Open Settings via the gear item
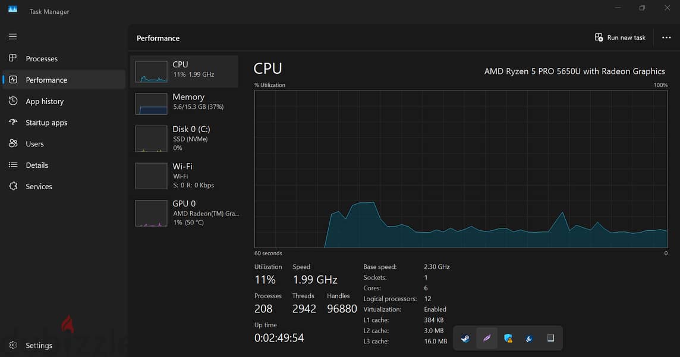Viewport: 680px width, 357px height. point(64,345)
